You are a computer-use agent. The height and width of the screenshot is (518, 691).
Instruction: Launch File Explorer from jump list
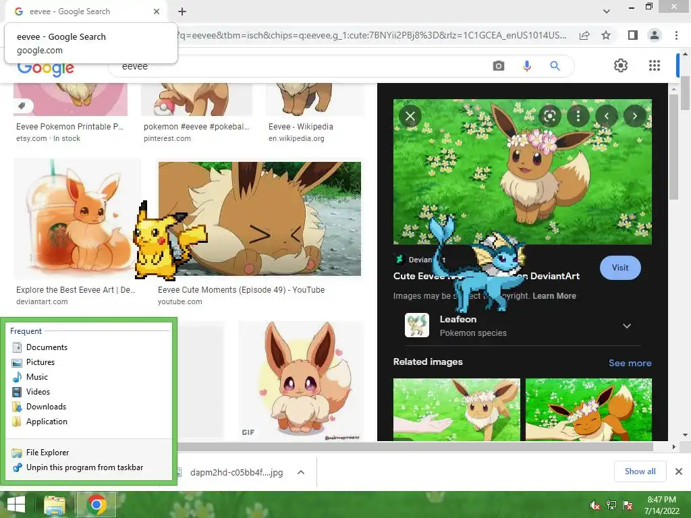coord(48,453)
